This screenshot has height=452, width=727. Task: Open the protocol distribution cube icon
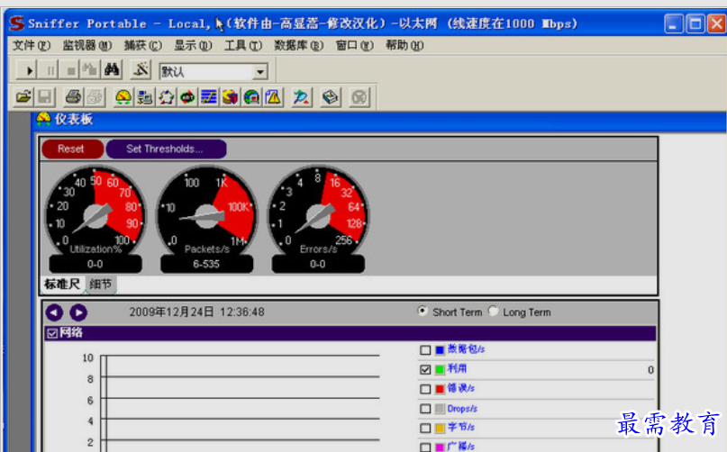coord(230,97)
